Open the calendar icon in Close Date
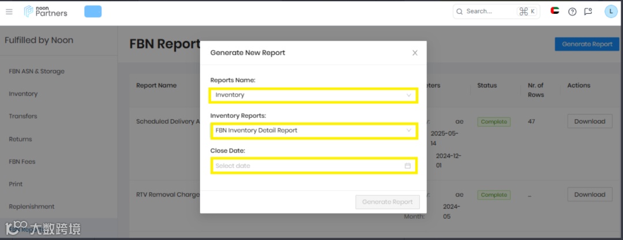This screenshot has width=623, height=240. [407, 166]
